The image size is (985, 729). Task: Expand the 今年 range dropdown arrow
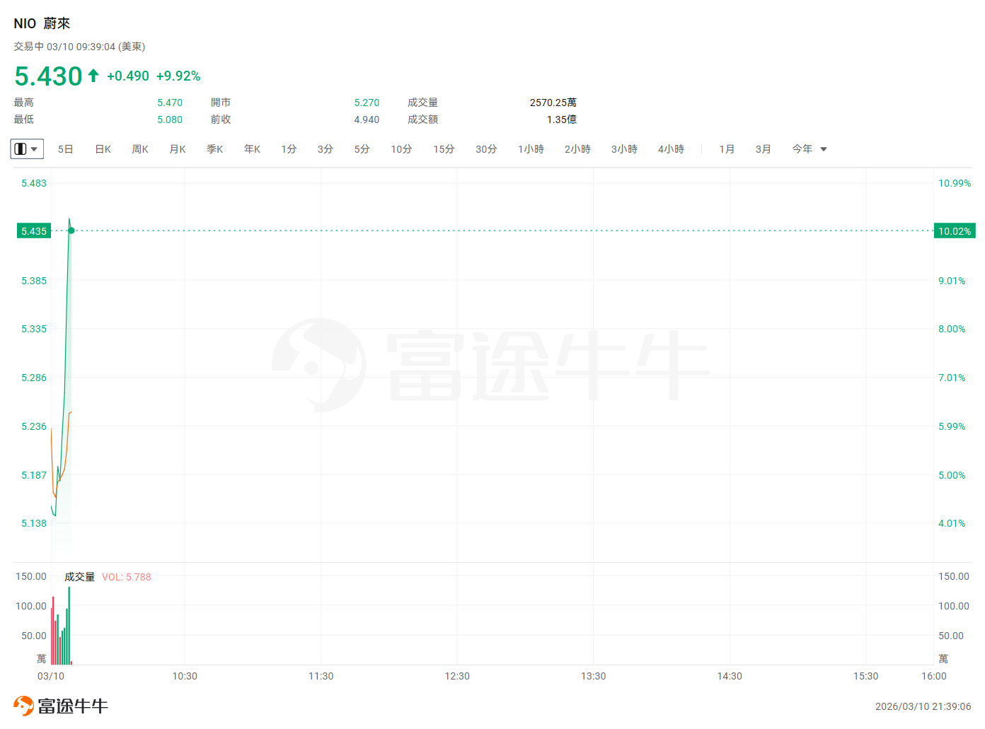tap(824, 149)
